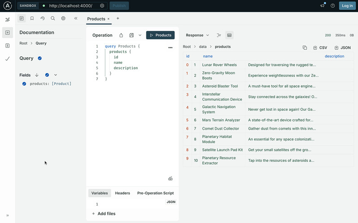Open the [Product] type link
The height and width of the screenshot is (223, 358).
(61, 84)
